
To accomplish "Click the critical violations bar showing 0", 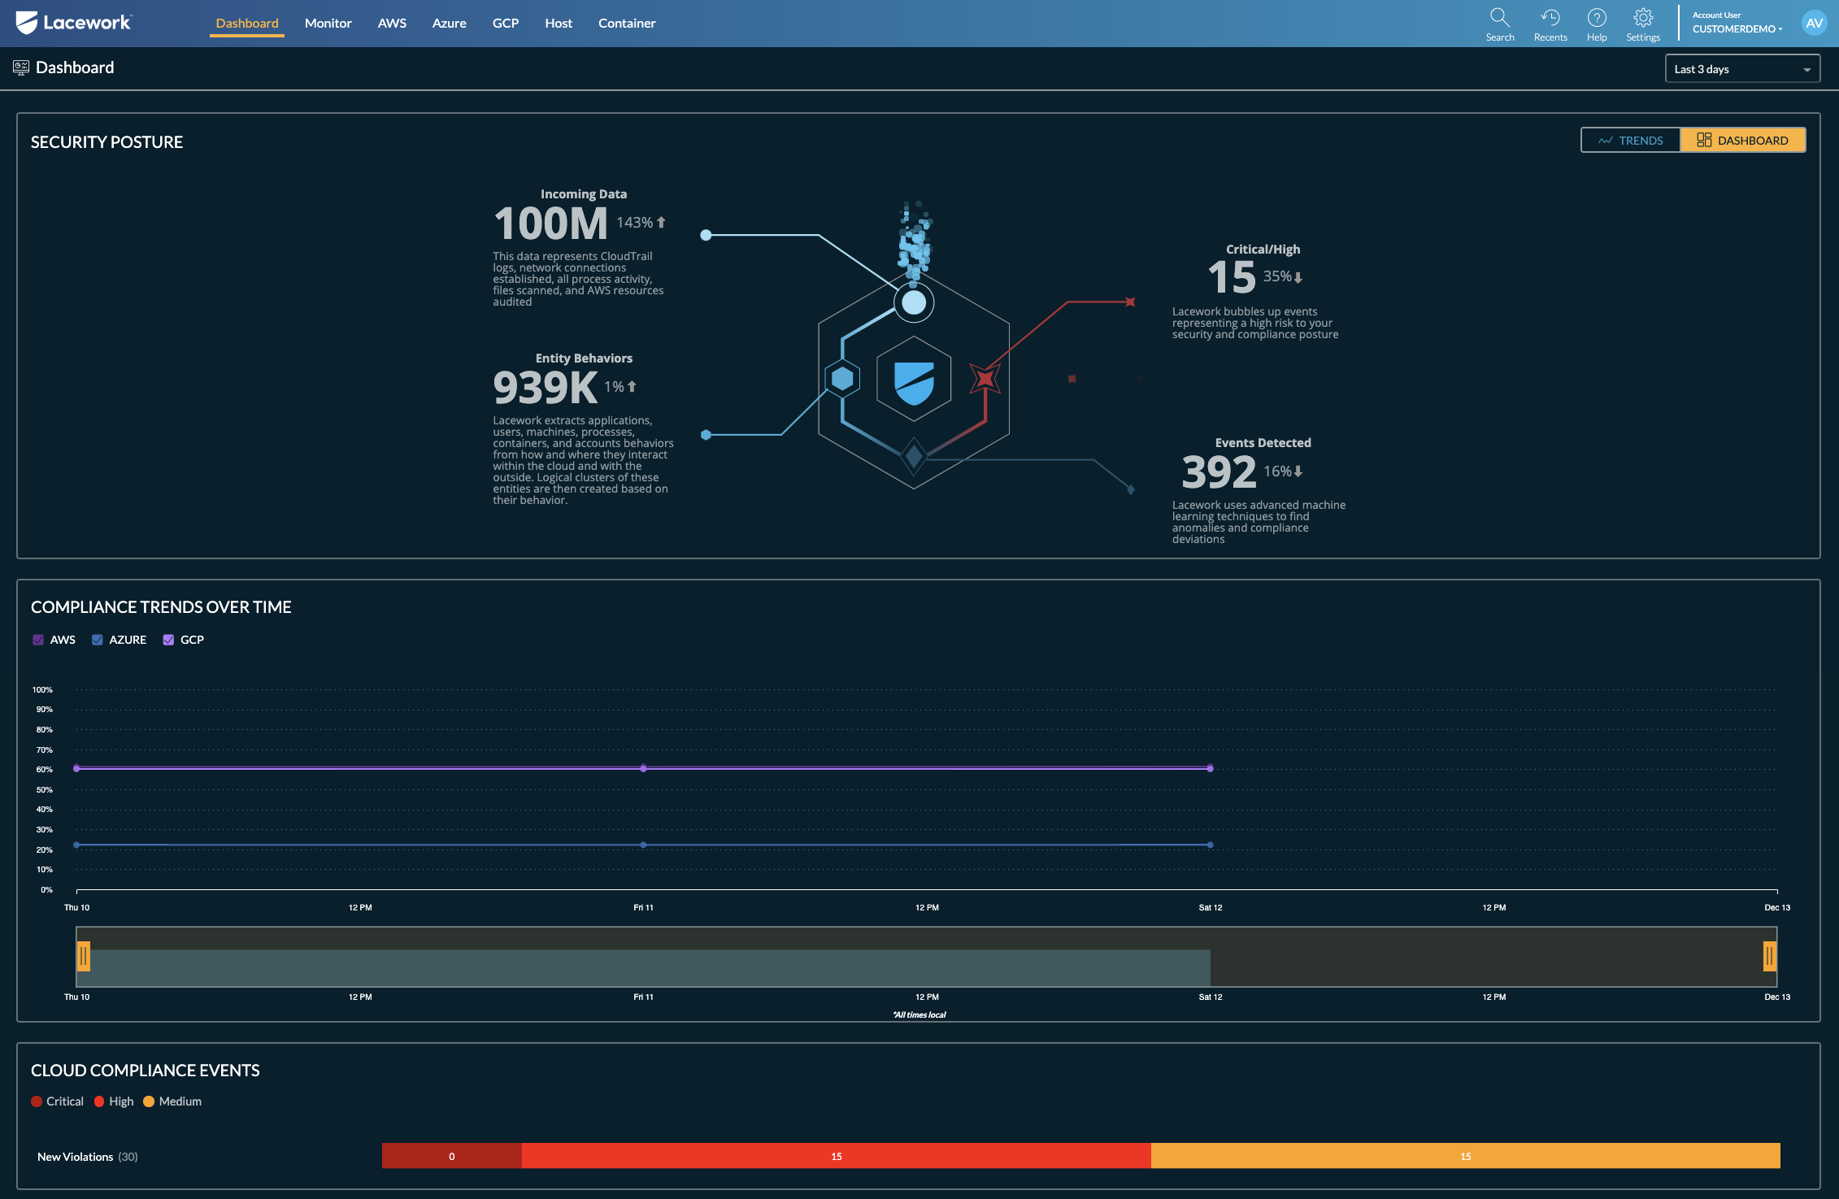I will coord(452,1156).
